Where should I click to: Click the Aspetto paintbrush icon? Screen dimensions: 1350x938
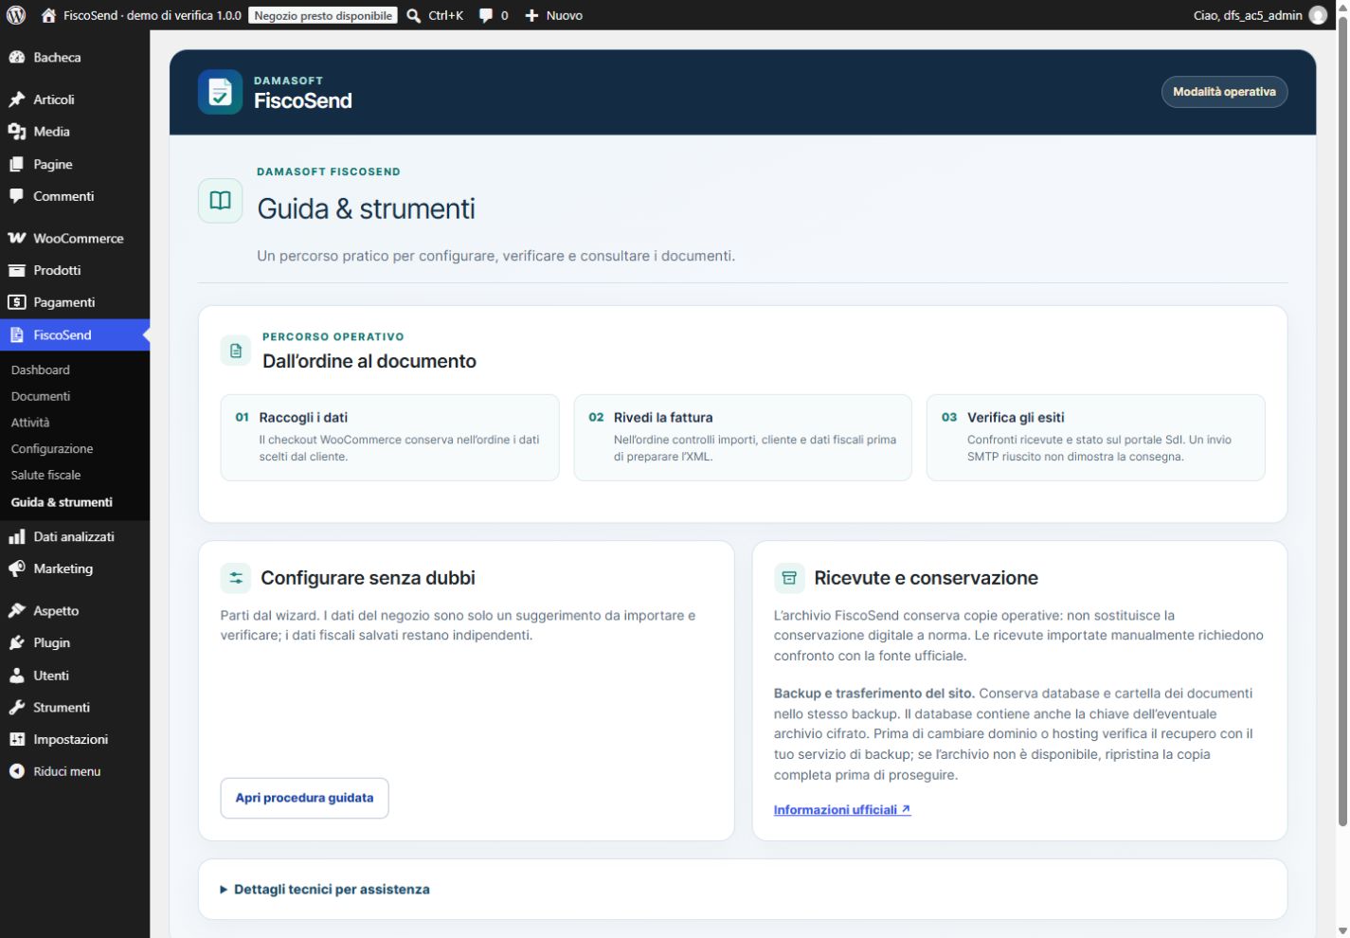(17, 611)
